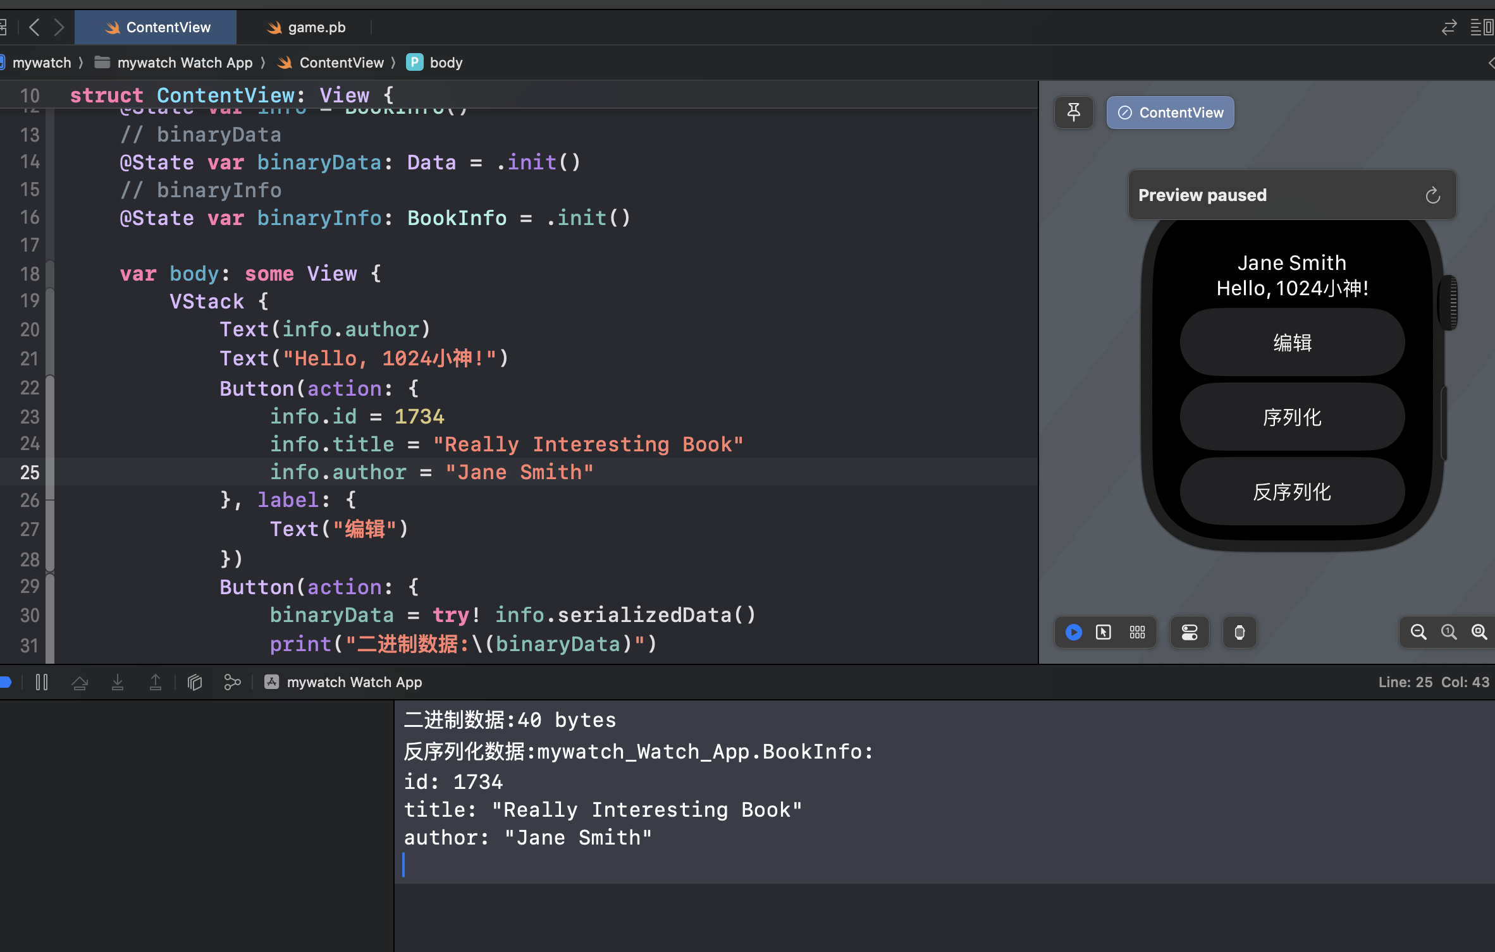Open the watch preview device picker
Screen dimensions: 1495x952
pyautogui.click(x=1240, y=632)
